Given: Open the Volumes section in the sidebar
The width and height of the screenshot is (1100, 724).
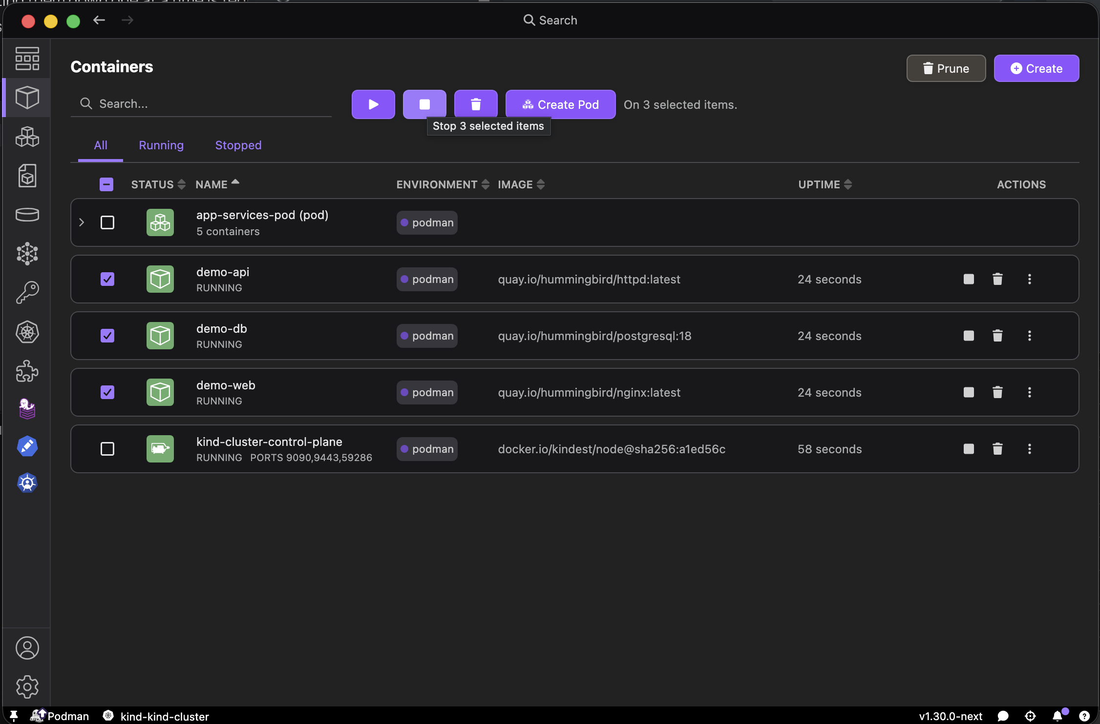Looking at the screenshot, I should [27, 215].
